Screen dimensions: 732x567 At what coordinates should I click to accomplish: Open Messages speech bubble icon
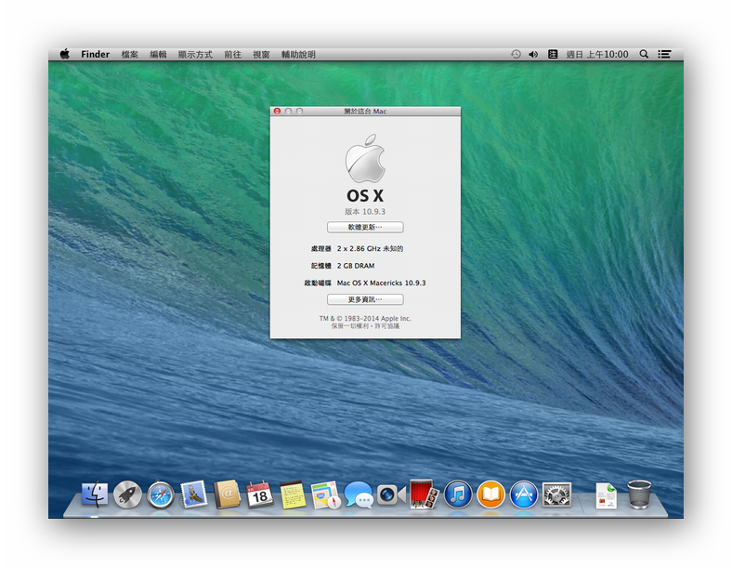[359, 494]
